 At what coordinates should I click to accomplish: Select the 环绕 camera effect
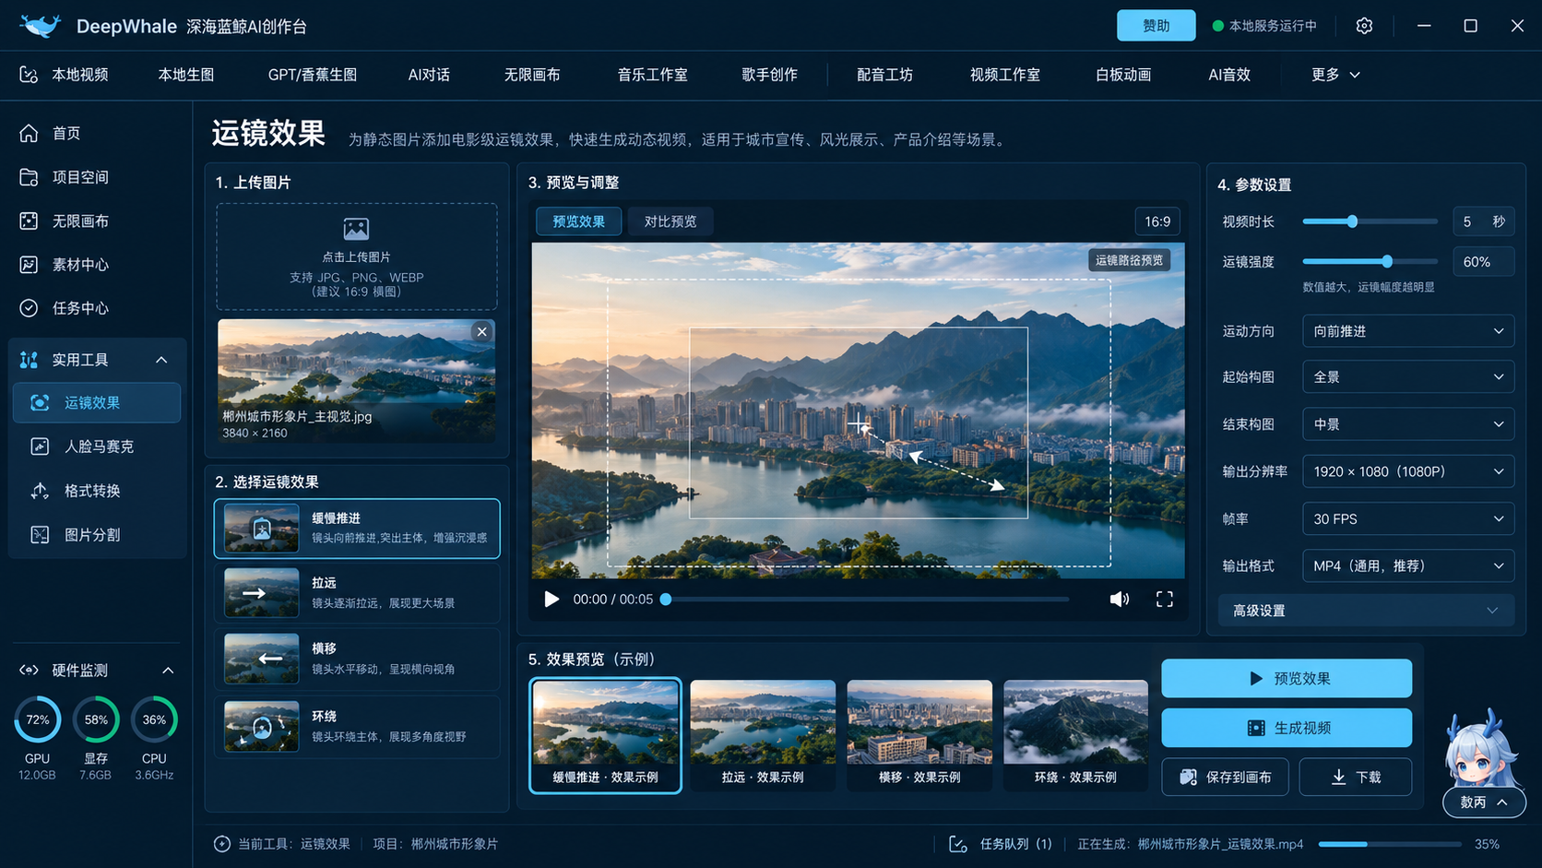pos(357,727)
